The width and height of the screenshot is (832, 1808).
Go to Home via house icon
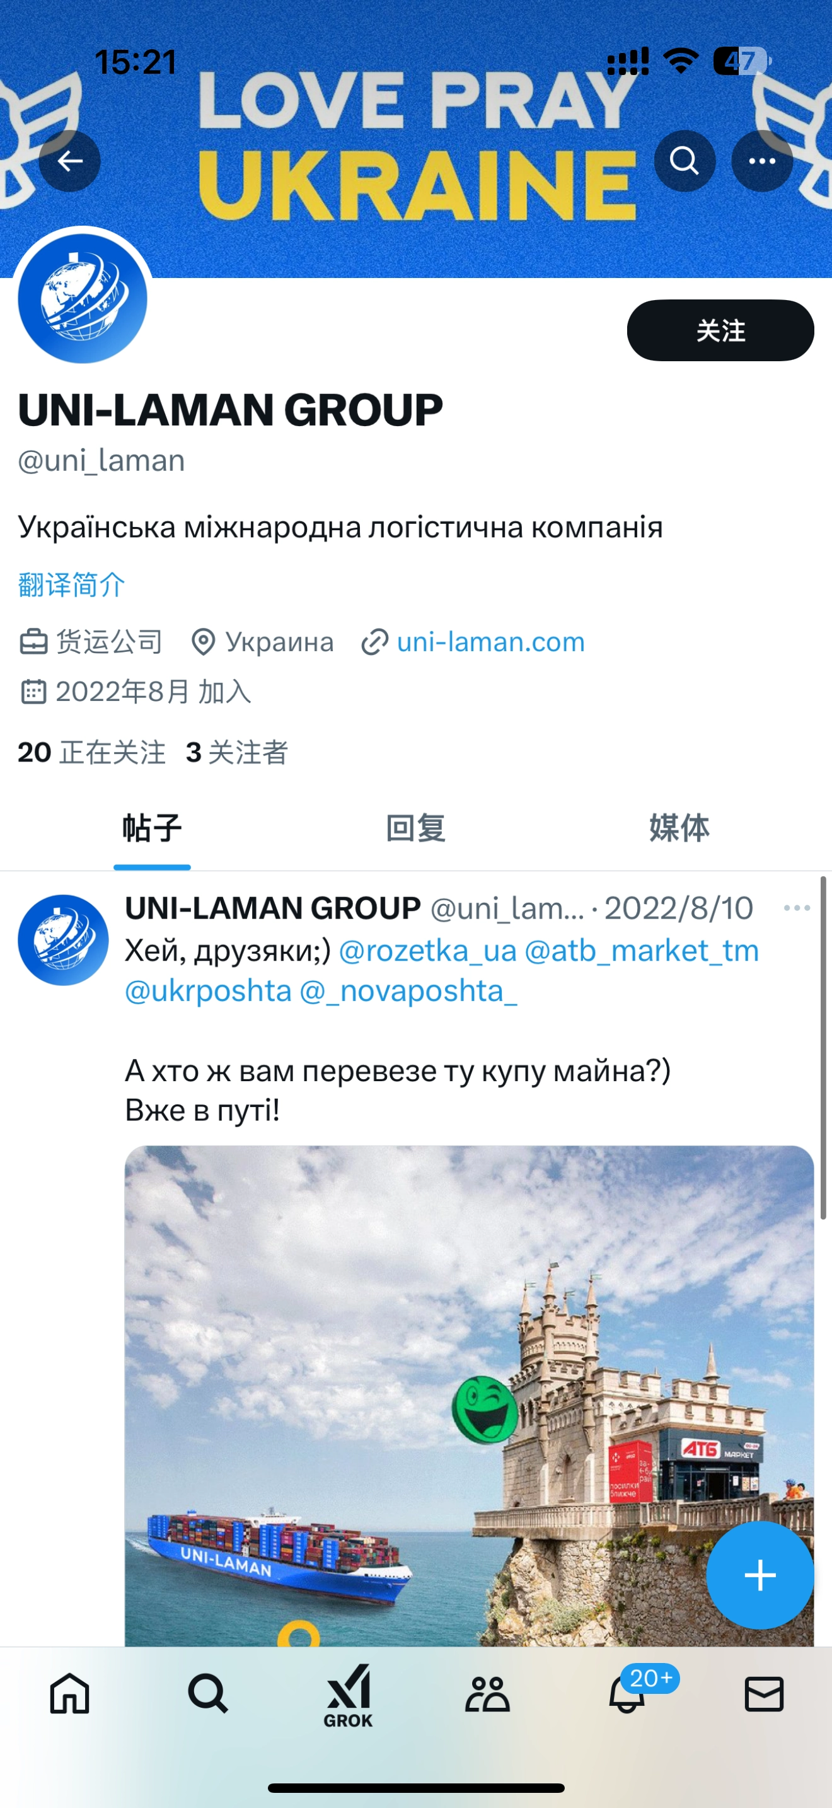point(69,1694)
